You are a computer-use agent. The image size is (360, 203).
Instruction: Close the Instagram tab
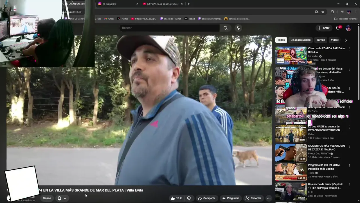137,4
